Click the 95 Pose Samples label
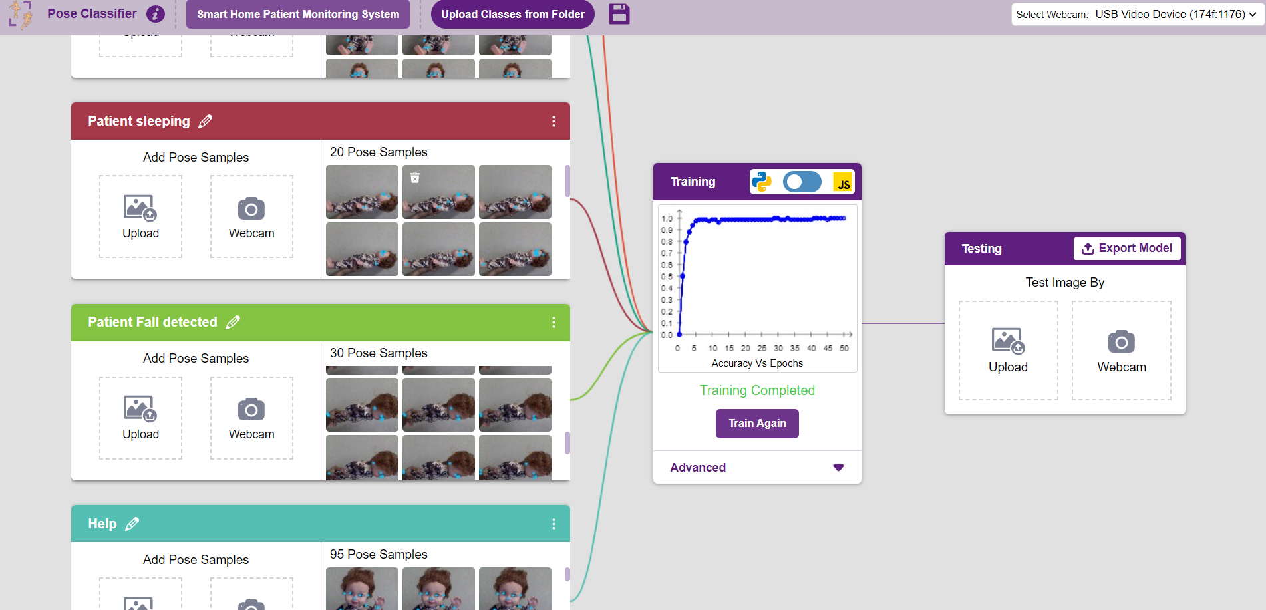The image size is (1266, 610). (x=379, y=555)
